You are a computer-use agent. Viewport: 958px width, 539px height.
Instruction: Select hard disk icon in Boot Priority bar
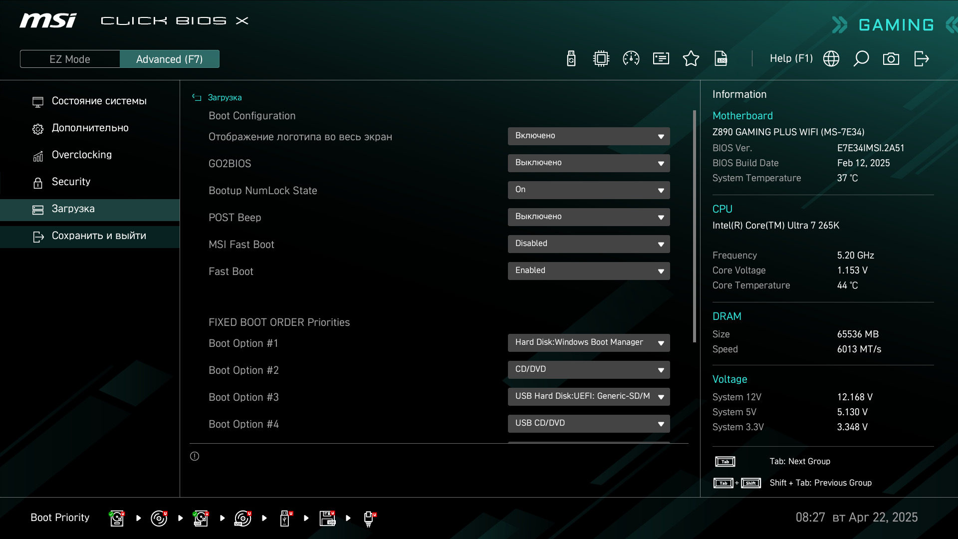tap(117, 518)
